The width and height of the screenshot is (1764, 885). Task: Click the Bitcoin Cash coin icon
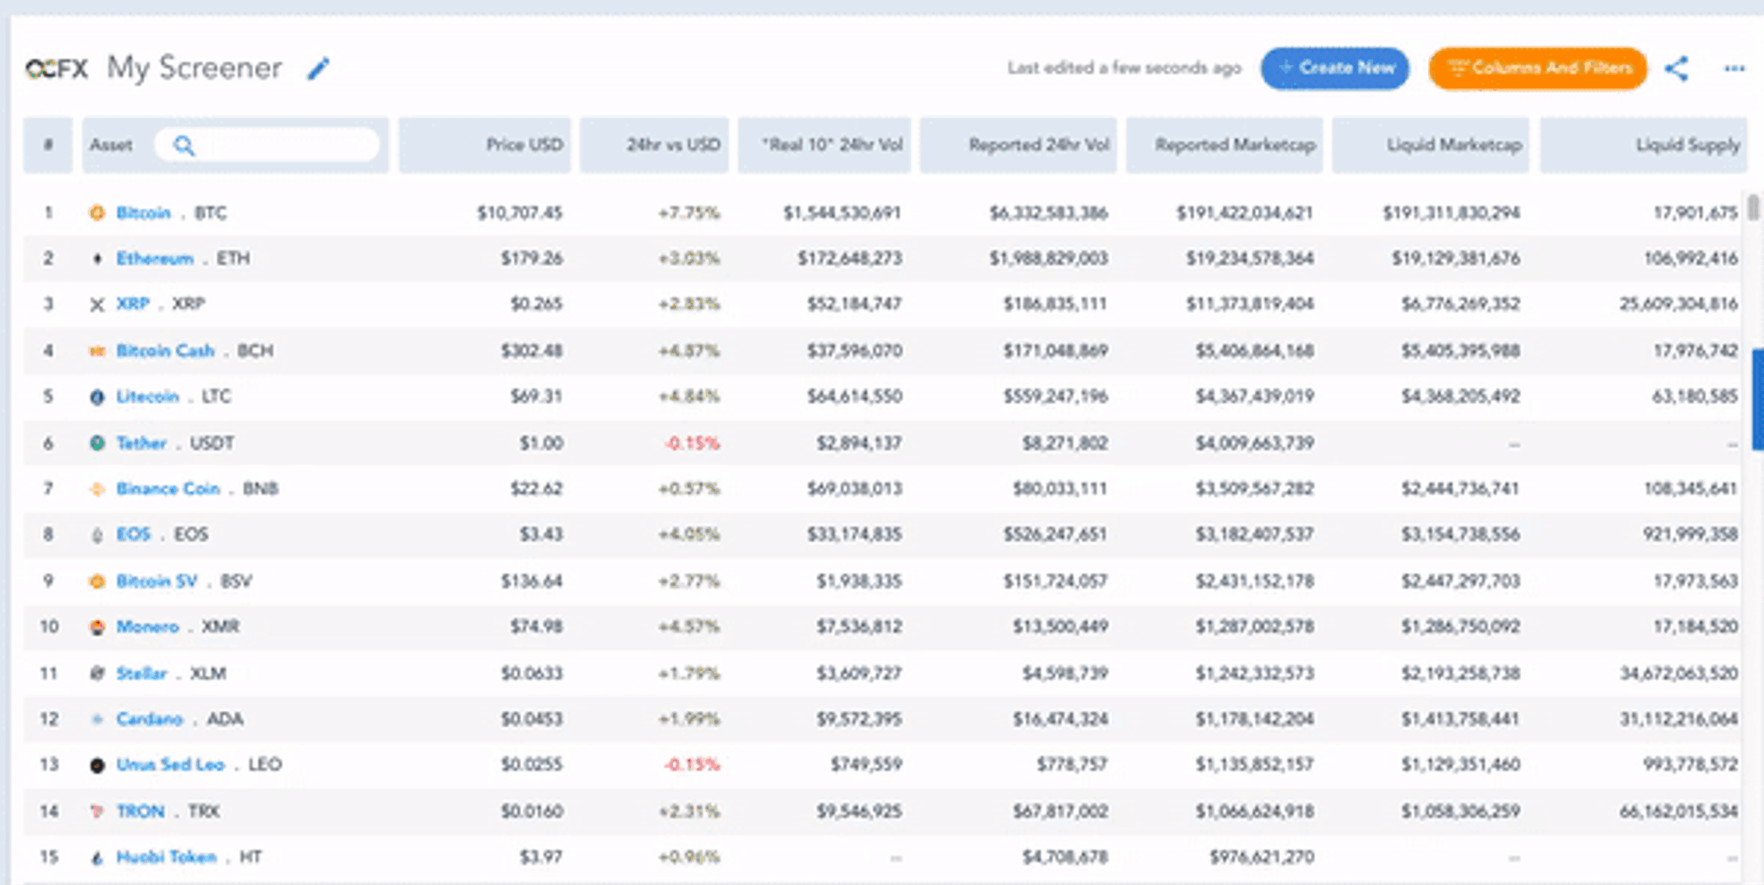(97, 351)
